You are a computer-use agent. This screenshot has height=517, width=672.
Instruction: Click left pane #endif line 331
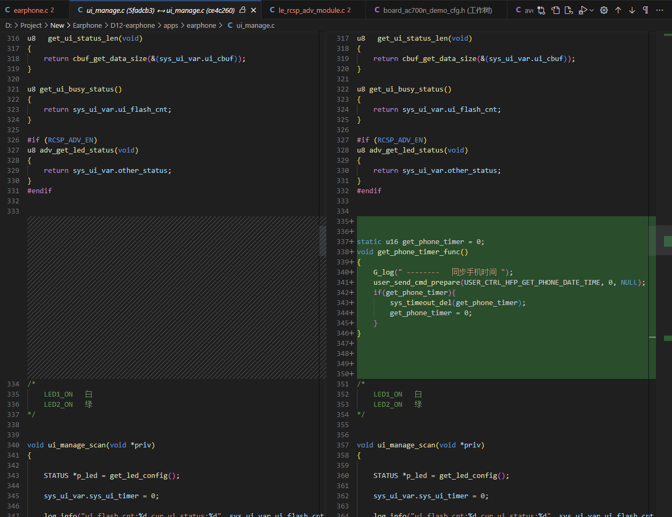40,191
